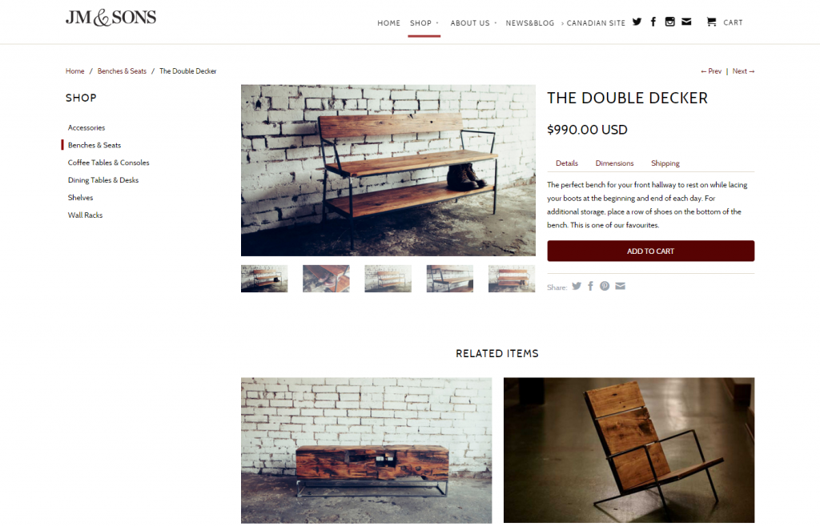This screenshot has height=527, width=820.
Task: Switch to the Shipping tab
Action: click(665, 163)
